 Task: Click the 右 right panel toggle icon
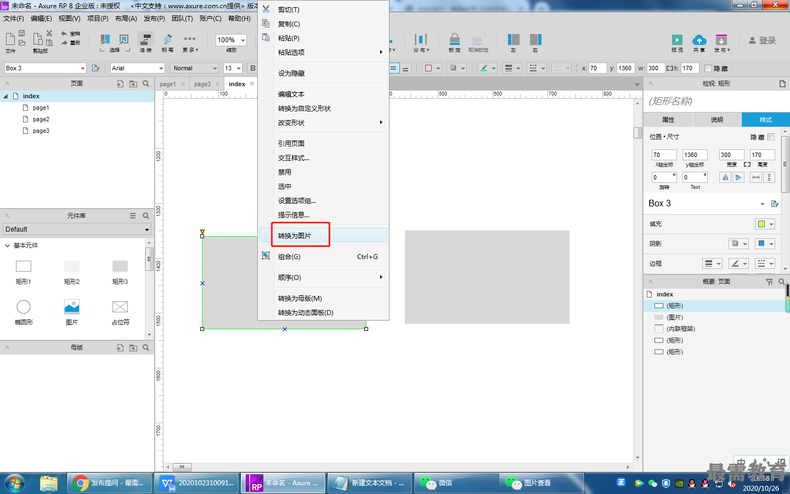coord(535,40)
